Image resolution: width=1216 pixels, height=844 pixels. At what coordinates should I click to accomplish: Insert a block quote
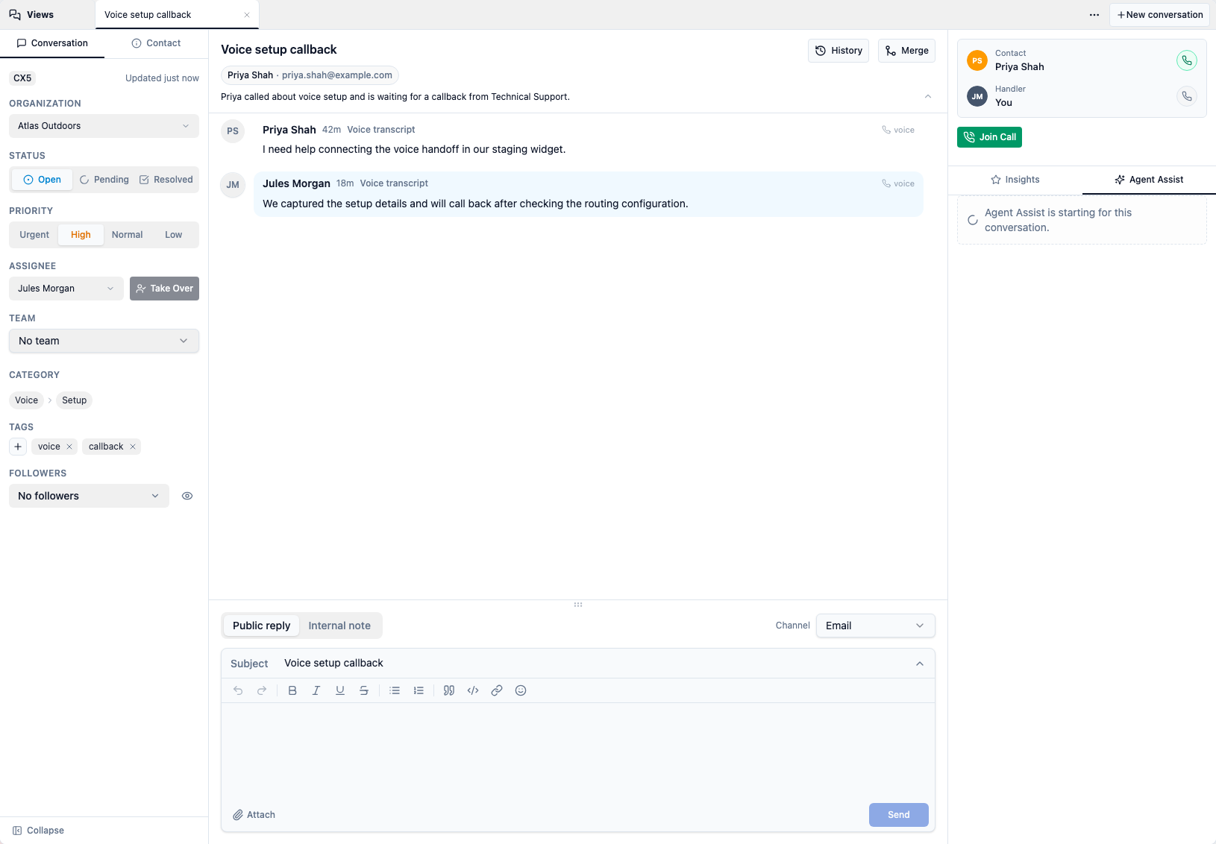[x=449, y=690]
